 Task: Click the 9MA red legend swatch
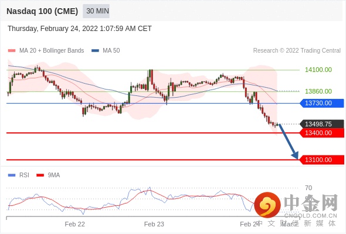click(x=40, y=175)
